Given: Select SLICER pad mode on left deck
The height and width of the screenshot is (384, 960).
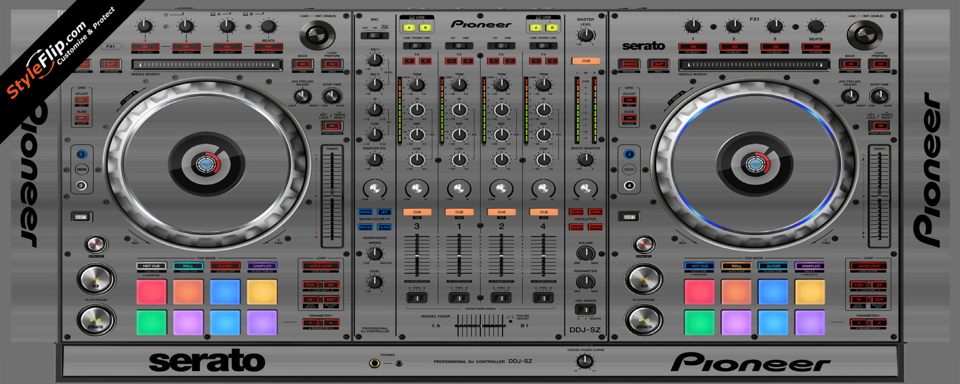Looking at the screenshot, I should pos(225,266).
